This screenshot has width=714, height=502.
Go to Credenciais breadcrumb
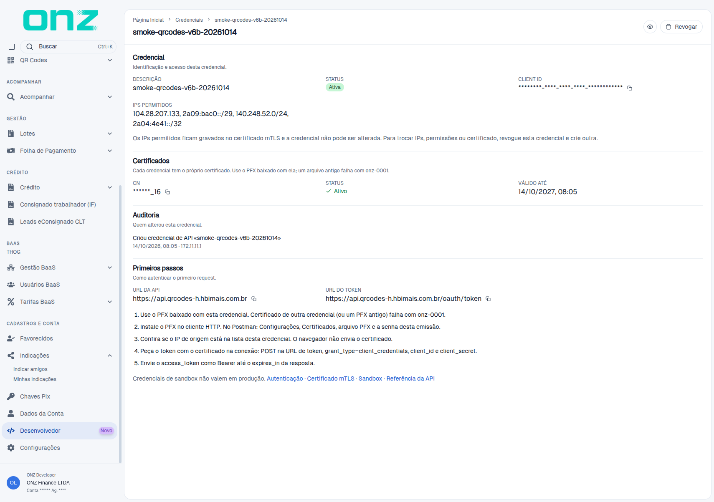[x=189, y=20]
